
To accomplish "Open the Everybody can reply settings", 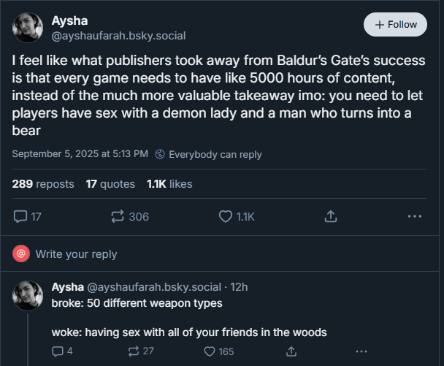I will (208, 154).
